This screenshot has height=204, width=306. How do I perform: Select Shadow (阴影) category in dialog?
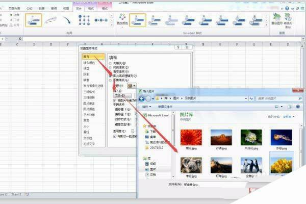point(87,74)
